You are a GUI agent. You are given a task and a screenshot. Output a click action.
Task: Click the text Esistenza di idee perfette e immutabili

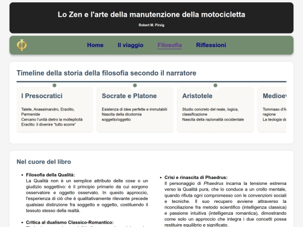135,109
